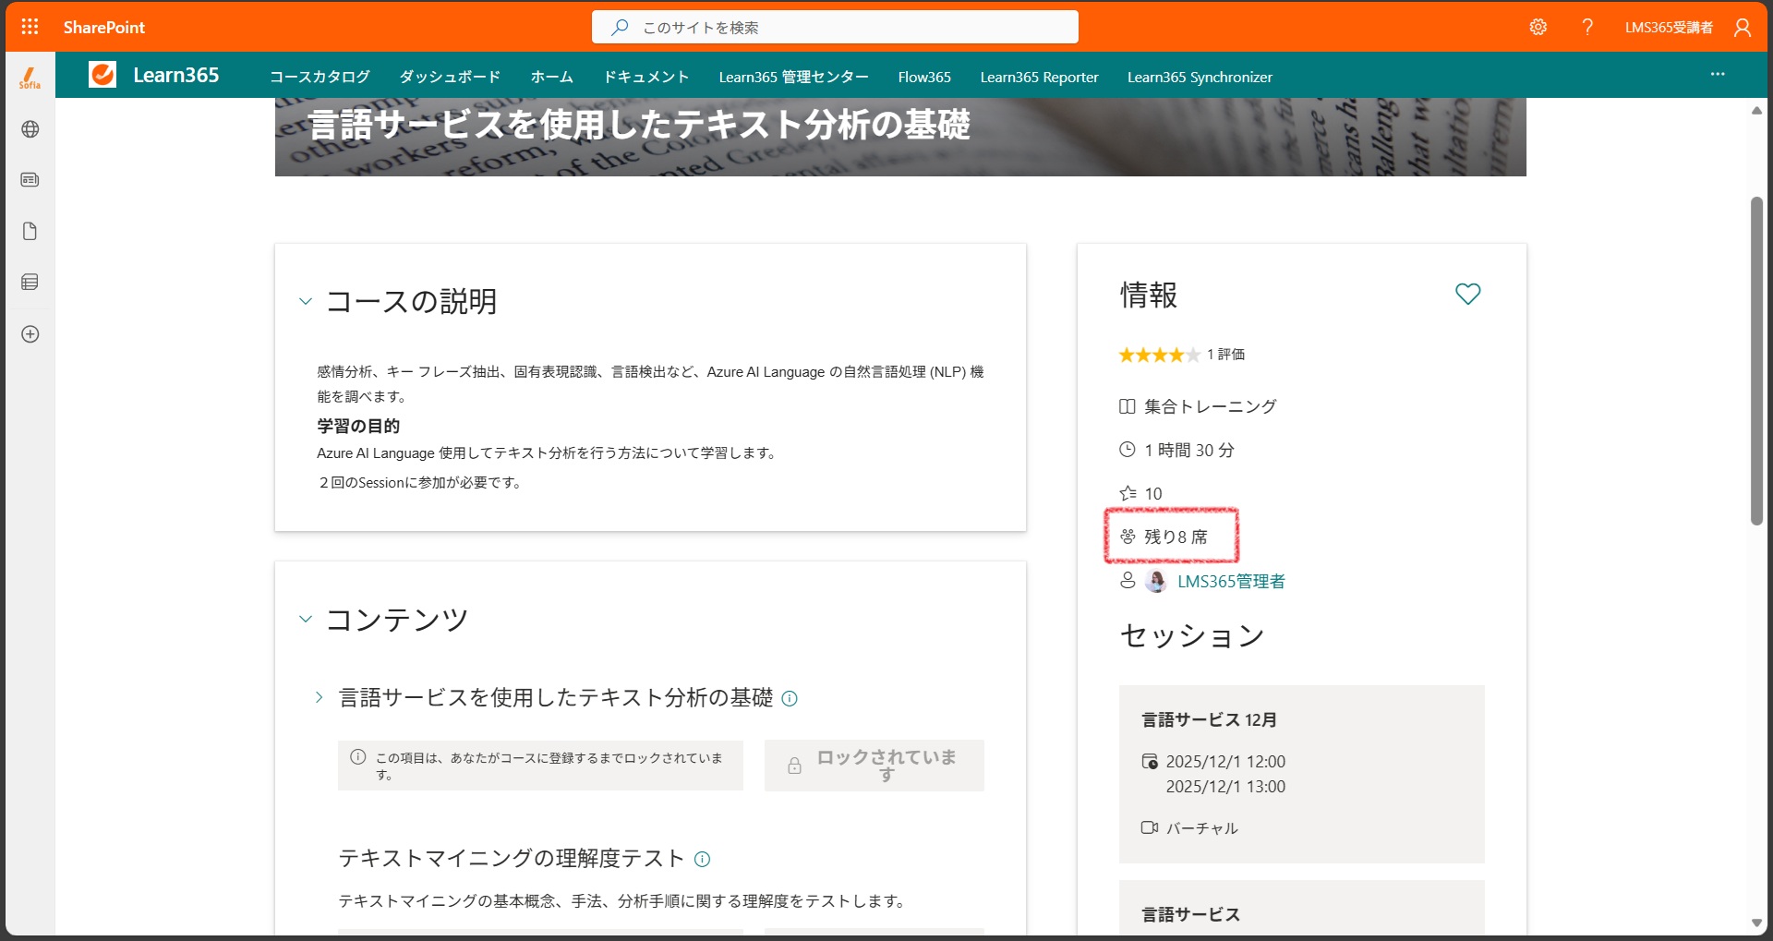
Task: Click the ロックされています button
Action: (x=874, y=766)
